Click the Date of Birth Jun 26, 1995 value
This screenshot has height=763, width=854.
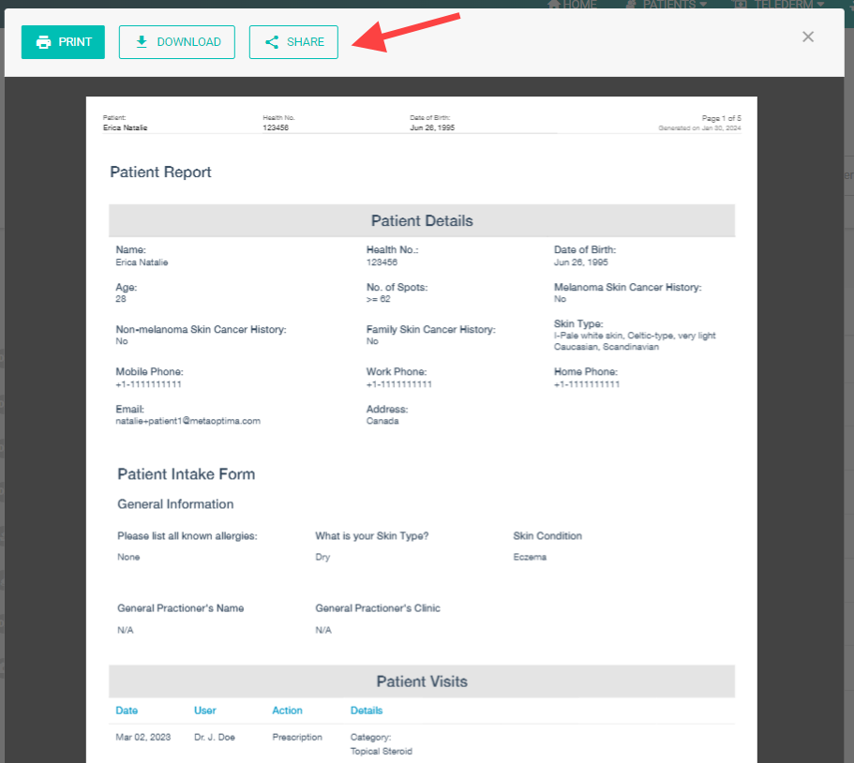[x=580, y=262]
